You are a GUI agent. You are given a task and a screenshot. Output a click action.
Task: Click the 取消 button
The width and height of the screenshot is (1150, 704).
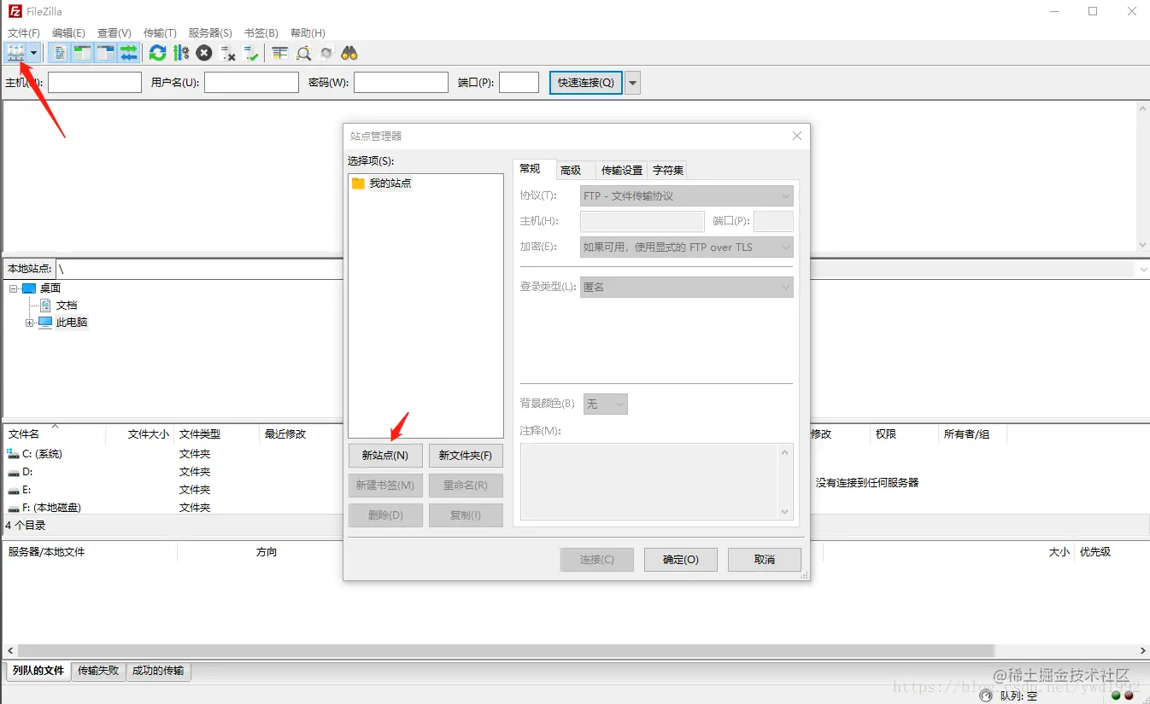(x=765, y=560)
